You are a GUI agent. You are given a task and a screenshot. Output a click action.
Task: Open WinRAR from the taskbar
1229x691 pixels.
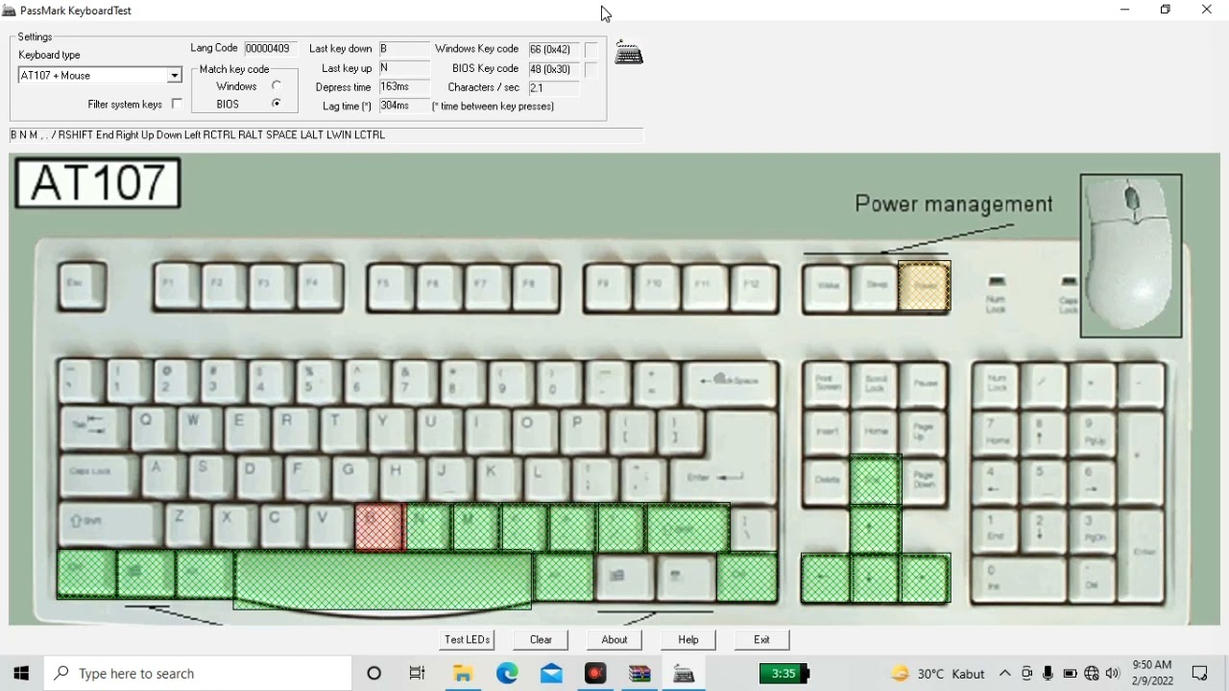639,674
